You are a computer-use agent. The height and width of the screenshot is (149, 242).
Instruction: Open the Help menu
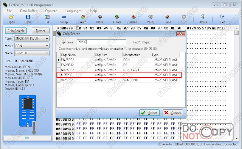tap(93, 11)
